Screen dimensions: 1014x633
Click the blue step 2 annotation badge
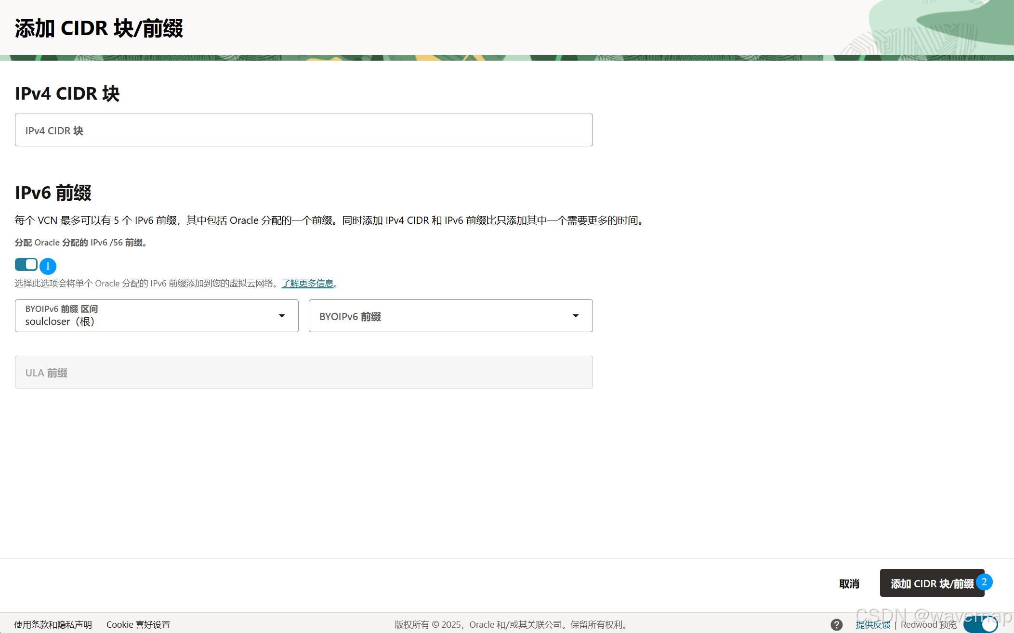click(x=984, y=582)
